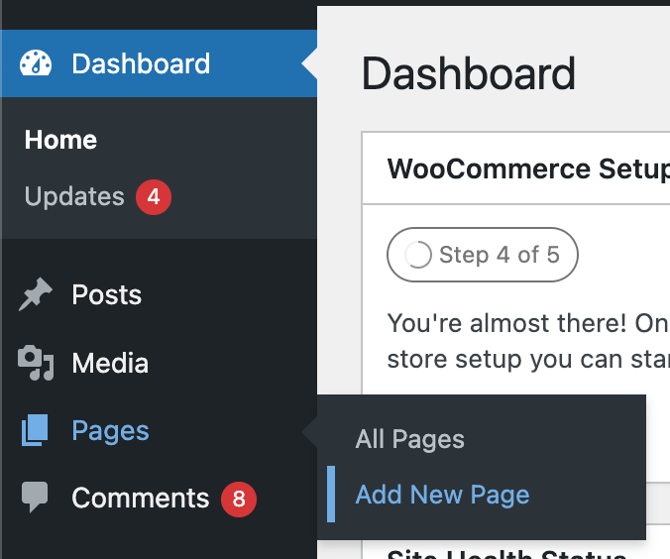Select the Pages menu label
This screenshot has height=559, width=670.
click(110, 431)
